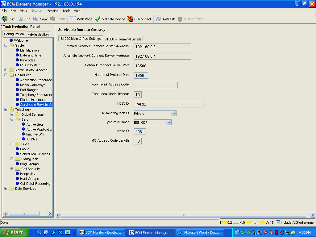The height and width of the screenshot is (237, 316).
Task: Open the Numbering Plan ID dropdown
Action: 173,114
